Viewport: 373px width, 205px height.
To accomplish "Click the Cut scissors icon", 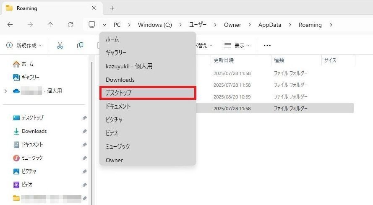I will 60,45.
